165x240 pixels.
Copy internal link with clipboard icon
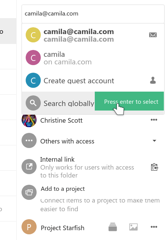point(154,167)
